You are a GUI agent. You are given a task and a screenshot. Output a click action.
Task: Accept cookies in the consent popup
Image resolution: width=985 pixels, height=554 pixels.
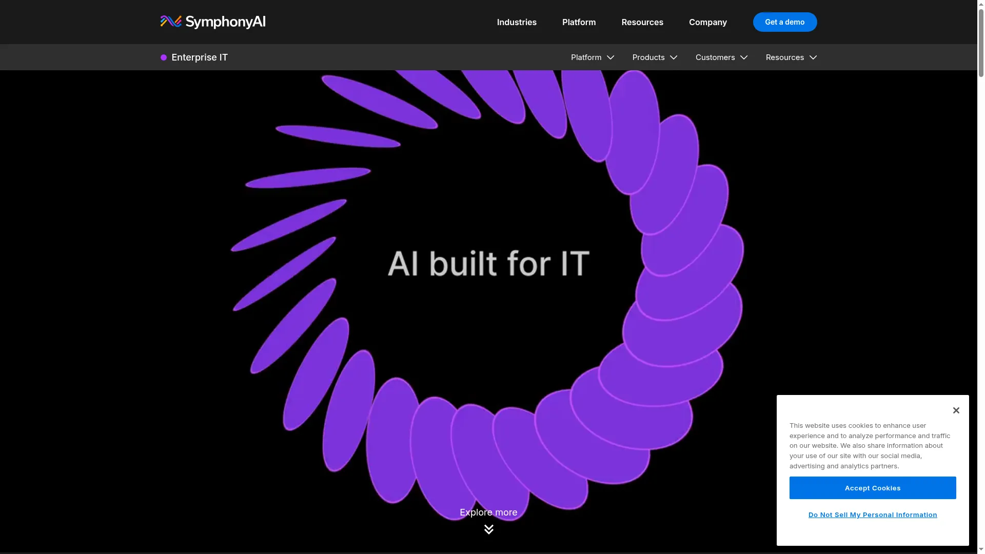click(x=873, y=488)
